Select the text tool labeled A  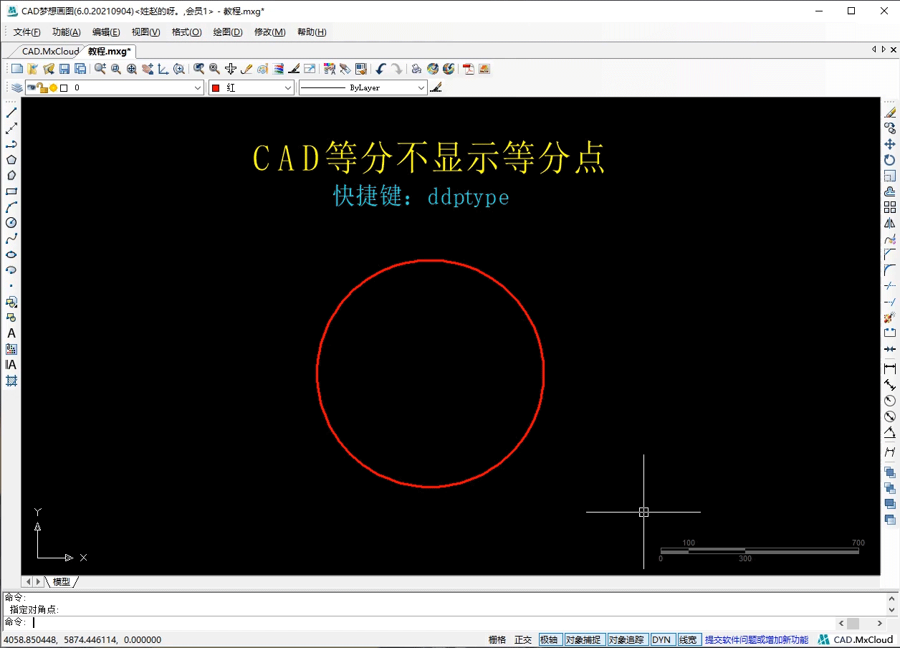tap(10, 333)
